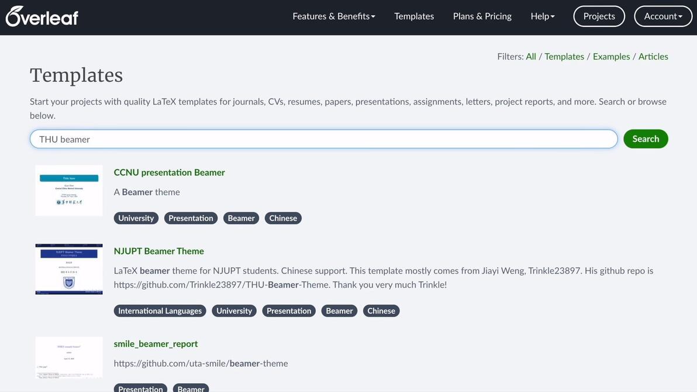Image resolution: width=697 pixels, height=392 pixels.
Task: Expand the Features & Benefits menu
Action: 334,16
